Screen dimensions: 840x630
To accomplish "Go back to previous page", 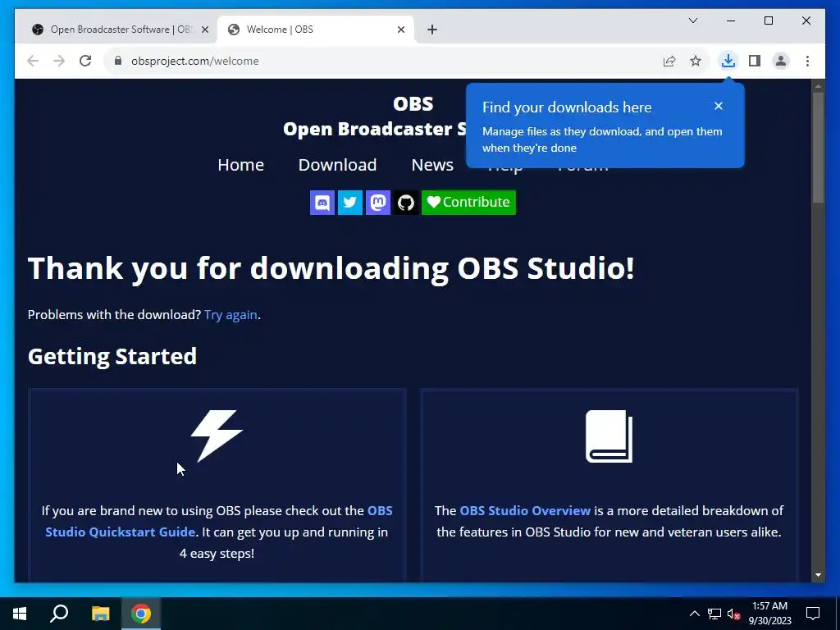I will 33,61.
